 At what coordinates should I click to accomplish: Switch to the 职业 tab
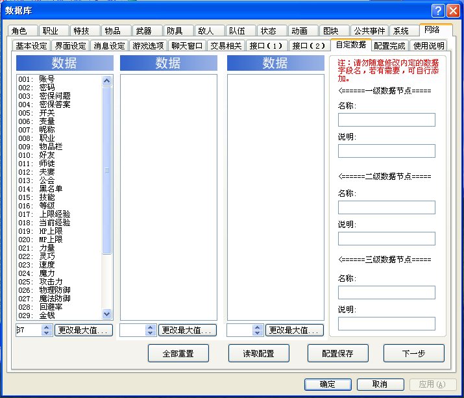click(54, 31)
